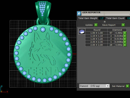The height and width of the screenshot is (98, 130).
Task: Click the green arrow beside Set Material
Action: [127, 86]
